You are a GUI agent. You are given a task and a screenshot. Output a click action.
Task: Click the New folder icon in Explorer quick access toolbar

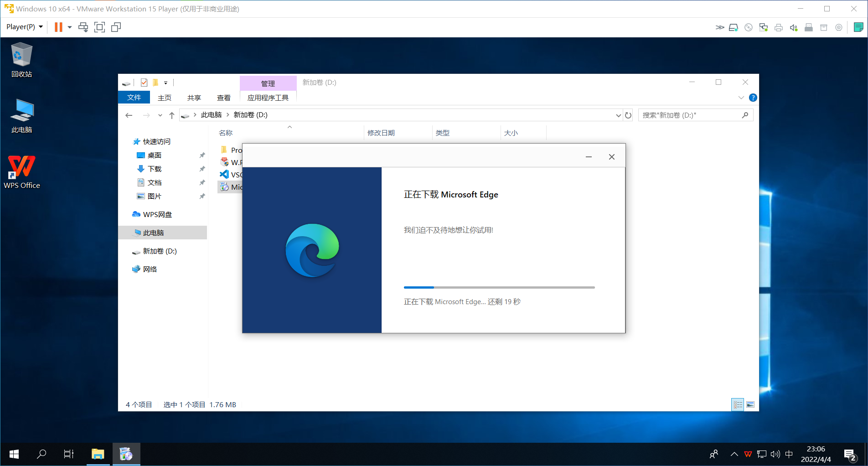[155, 83]
